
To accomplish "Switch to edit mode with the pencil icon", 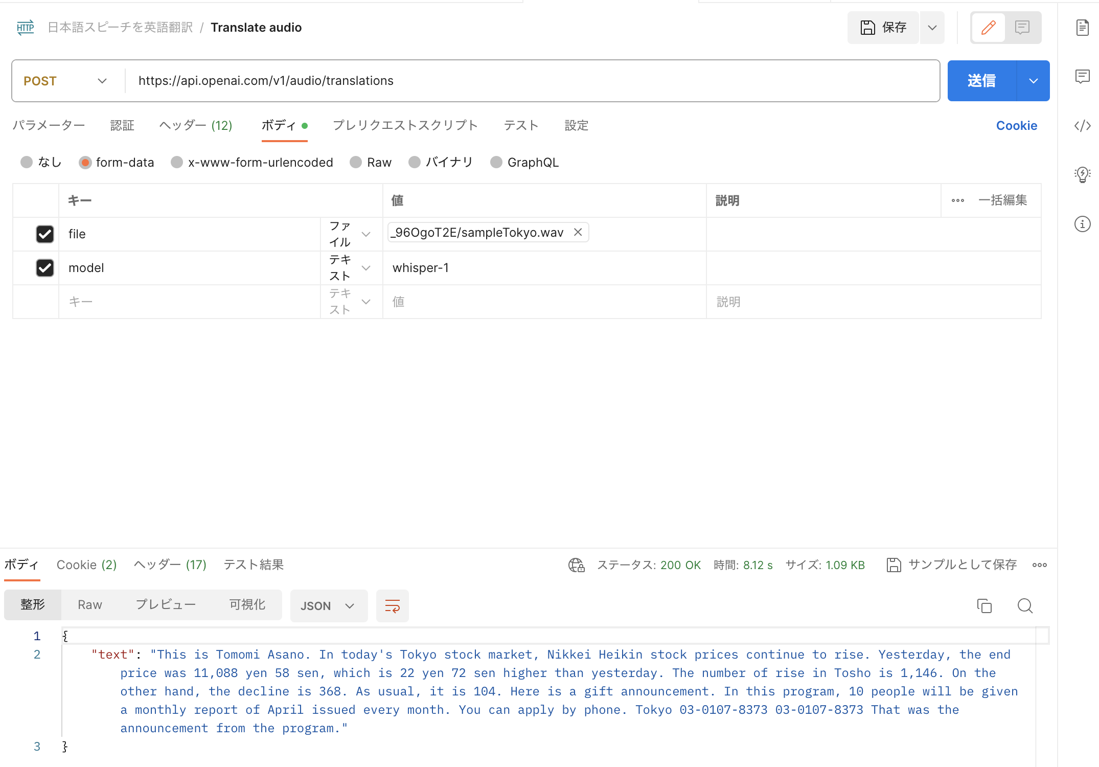I will coord(988,28).
